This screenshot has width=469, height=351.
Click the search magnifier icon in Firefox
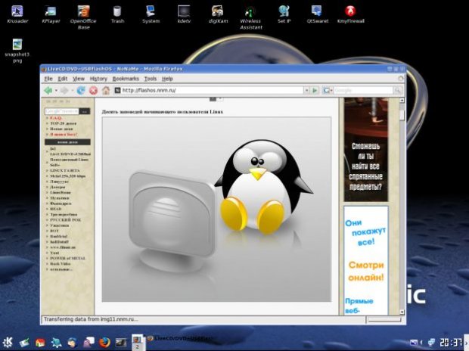(x=397, y=90)
